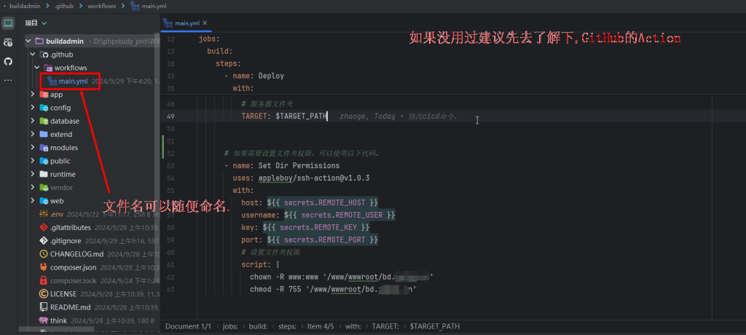Image resolution: width=746 pixels, height=335 pixels.
Task: Open the More tool windows ellipsis
Action: coord(8,79)
